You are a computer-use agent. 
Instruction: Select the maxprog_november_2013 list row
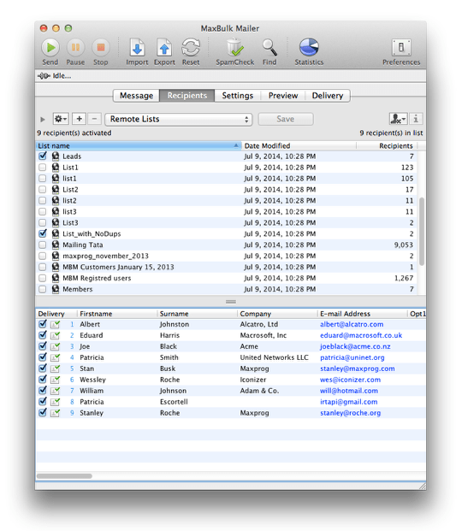227,256
